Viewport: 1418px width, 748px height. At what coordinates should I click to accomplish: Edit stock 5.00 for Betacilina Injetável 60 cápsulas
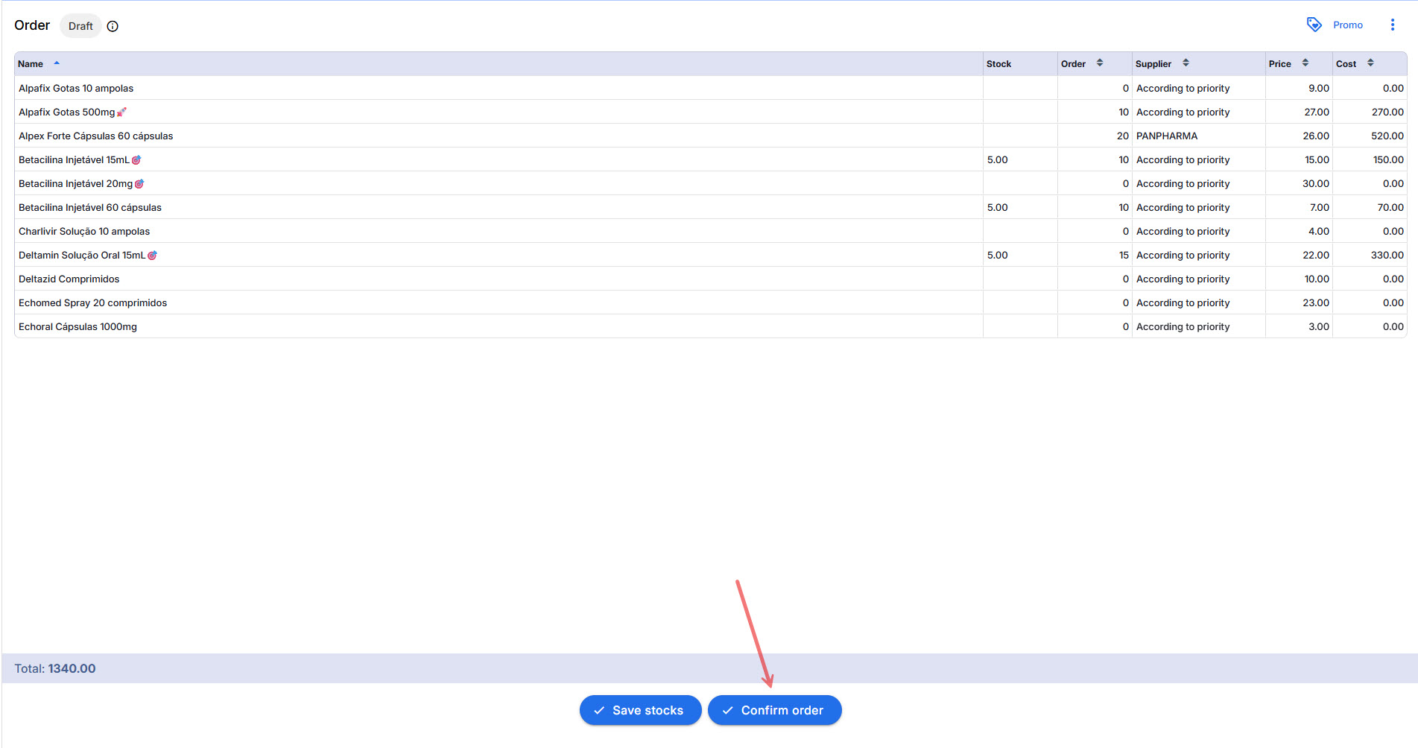pos(1020,207)
